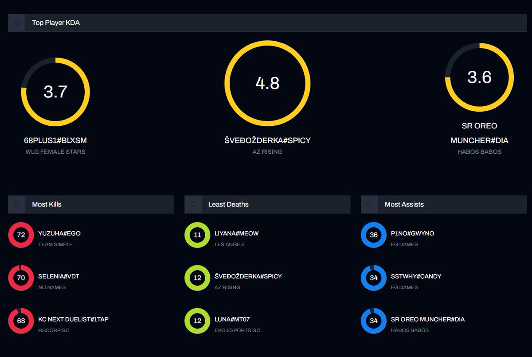Click the circle icon beside Most Assists

(369, 205)
